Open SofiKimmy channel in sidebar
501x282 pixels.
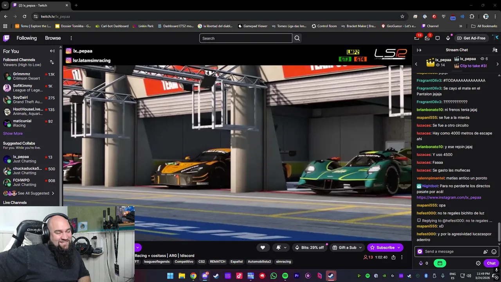(x=29, y=88)
